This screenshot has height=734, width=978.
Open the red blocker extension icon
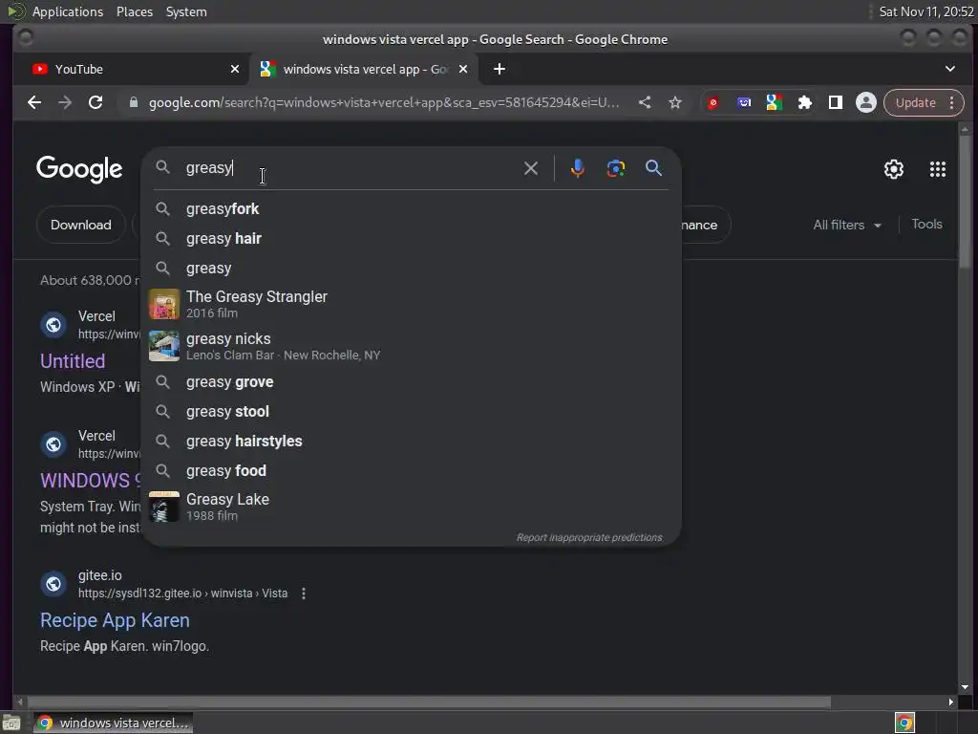tap(712, 103)
